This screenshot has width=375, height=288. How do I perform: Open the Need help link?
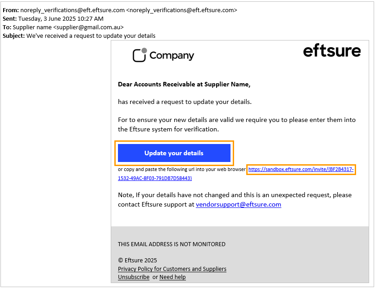(172, 277)
